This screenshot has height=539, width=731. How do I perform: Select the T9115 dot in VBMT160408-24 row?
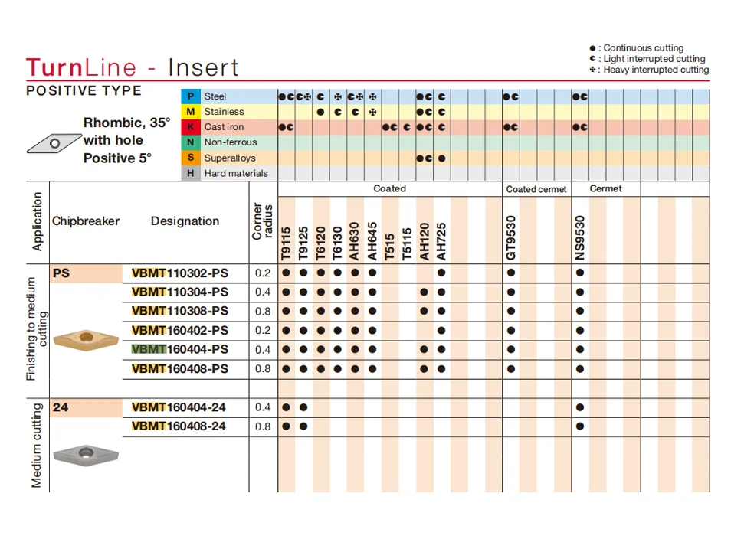pyautogui.click(x=287, y=426)
